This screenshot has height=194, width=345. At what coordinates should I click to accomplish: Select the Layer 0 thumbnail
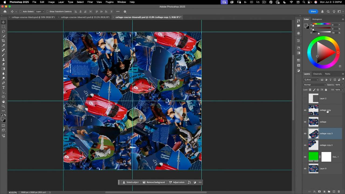pyautogui.click(x=313, y=169)
